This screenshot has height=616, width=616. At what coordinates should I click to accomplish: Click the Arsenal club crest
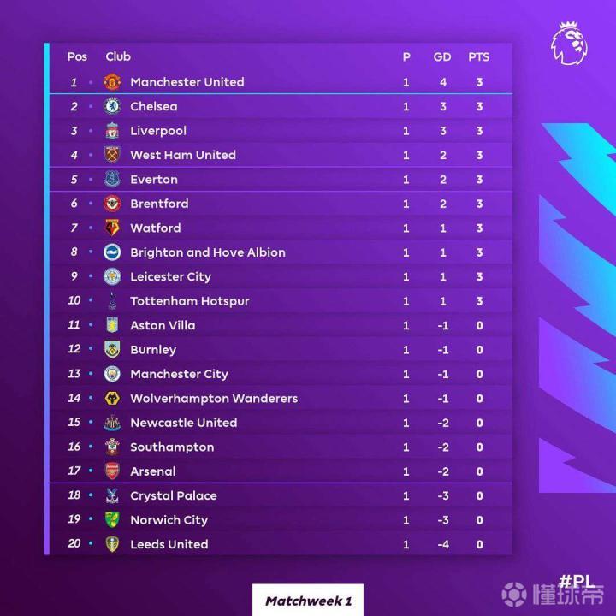pyautogui.click(x=112, y=471)
